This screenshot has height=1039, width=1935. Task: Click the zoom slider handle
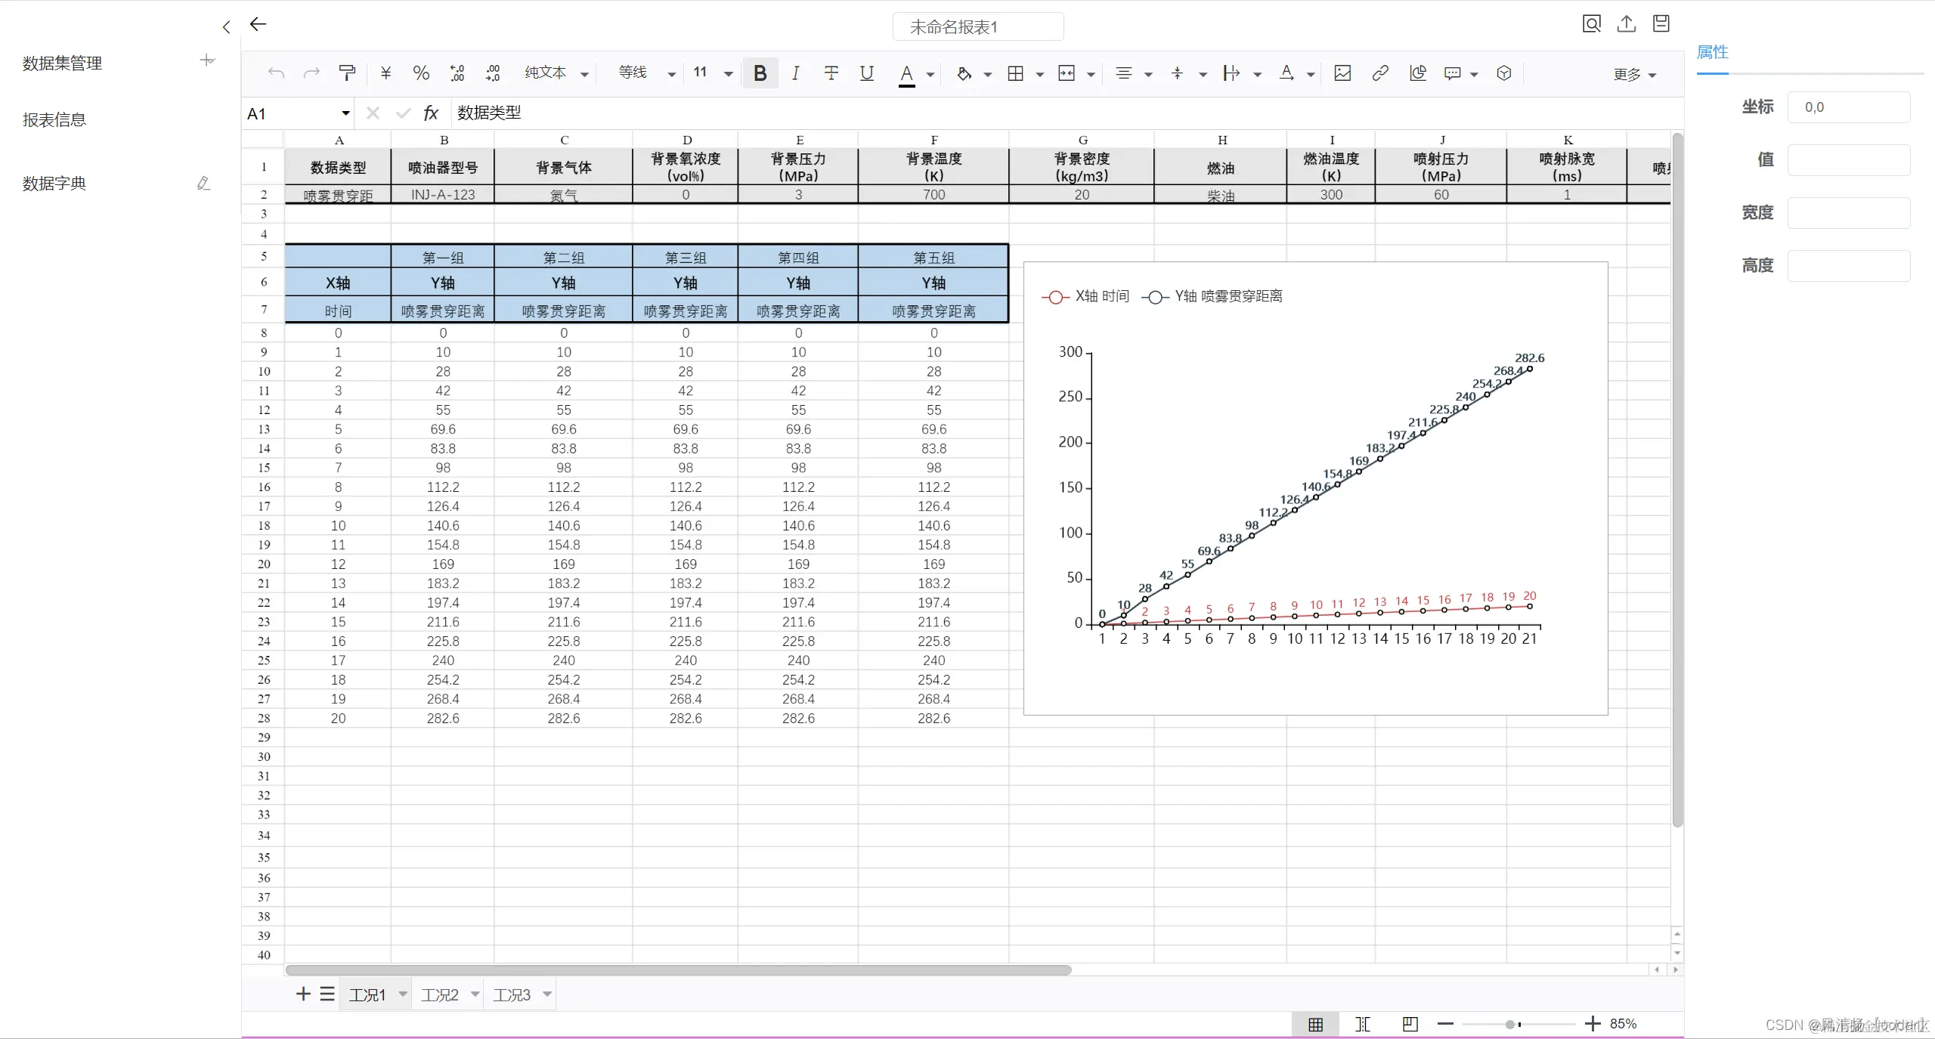pos(1509,1025)
